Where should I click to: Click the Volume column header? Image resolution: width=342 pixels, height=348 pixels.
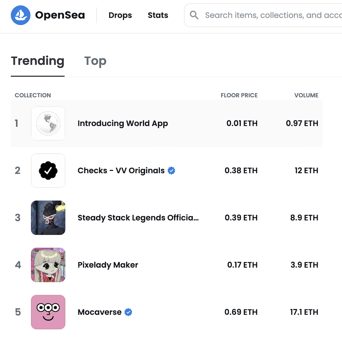(x=306, y=95)
